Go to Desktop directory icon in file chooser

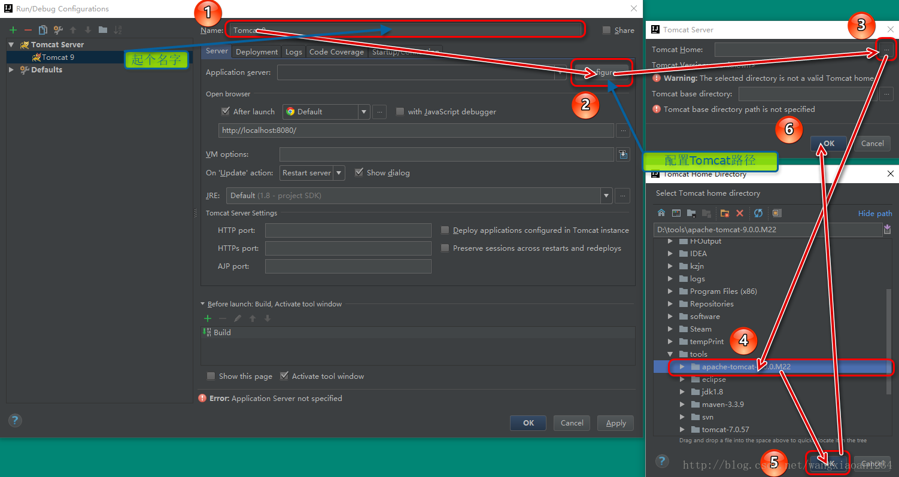676,213
